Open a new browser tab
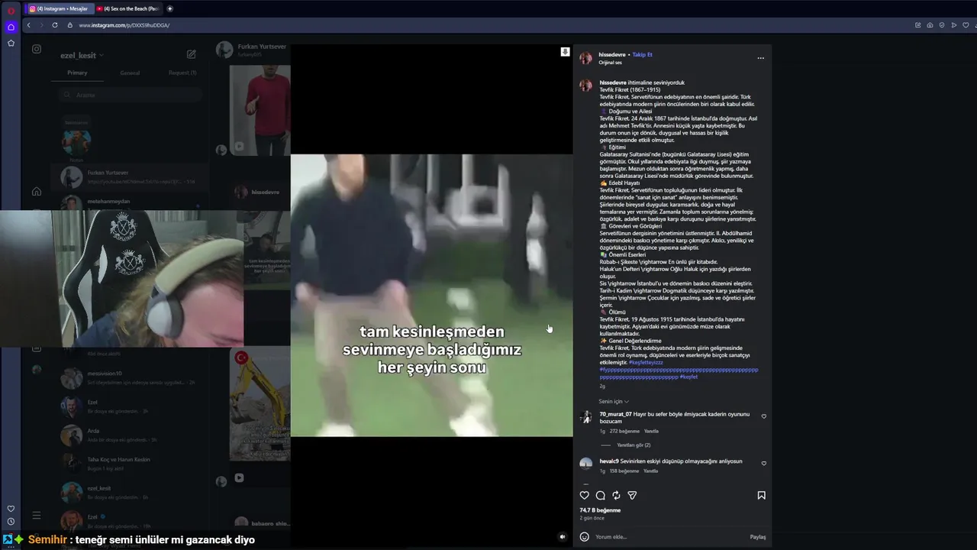Image resolution: width=977 pixels, height=550 pixels. click(169, 9)
